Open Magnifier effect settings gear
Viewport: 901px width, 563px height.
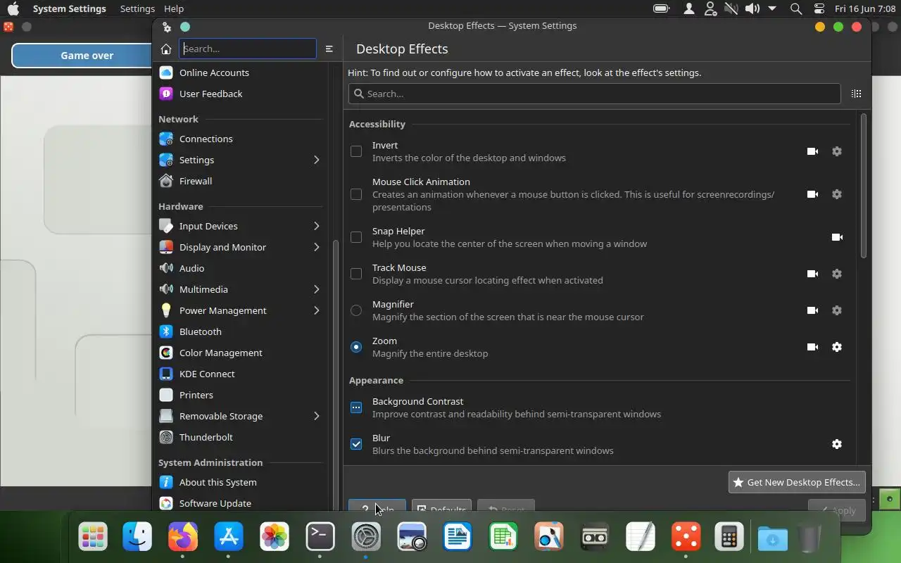837,310
